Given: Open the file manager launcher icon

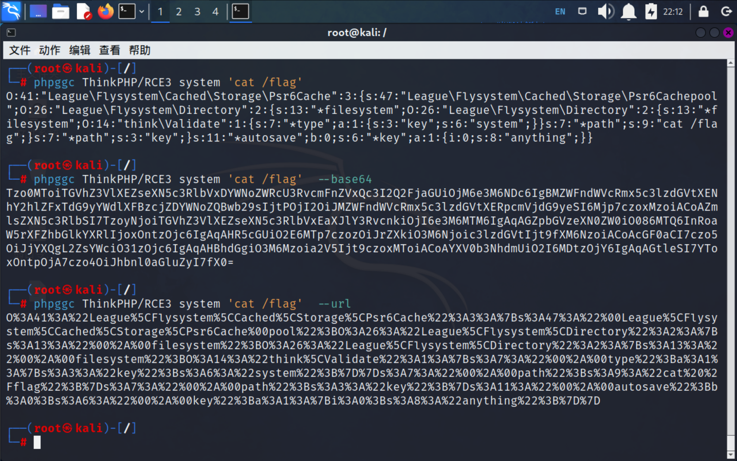Looking at the screenshot, I should [x=61, y=12].
